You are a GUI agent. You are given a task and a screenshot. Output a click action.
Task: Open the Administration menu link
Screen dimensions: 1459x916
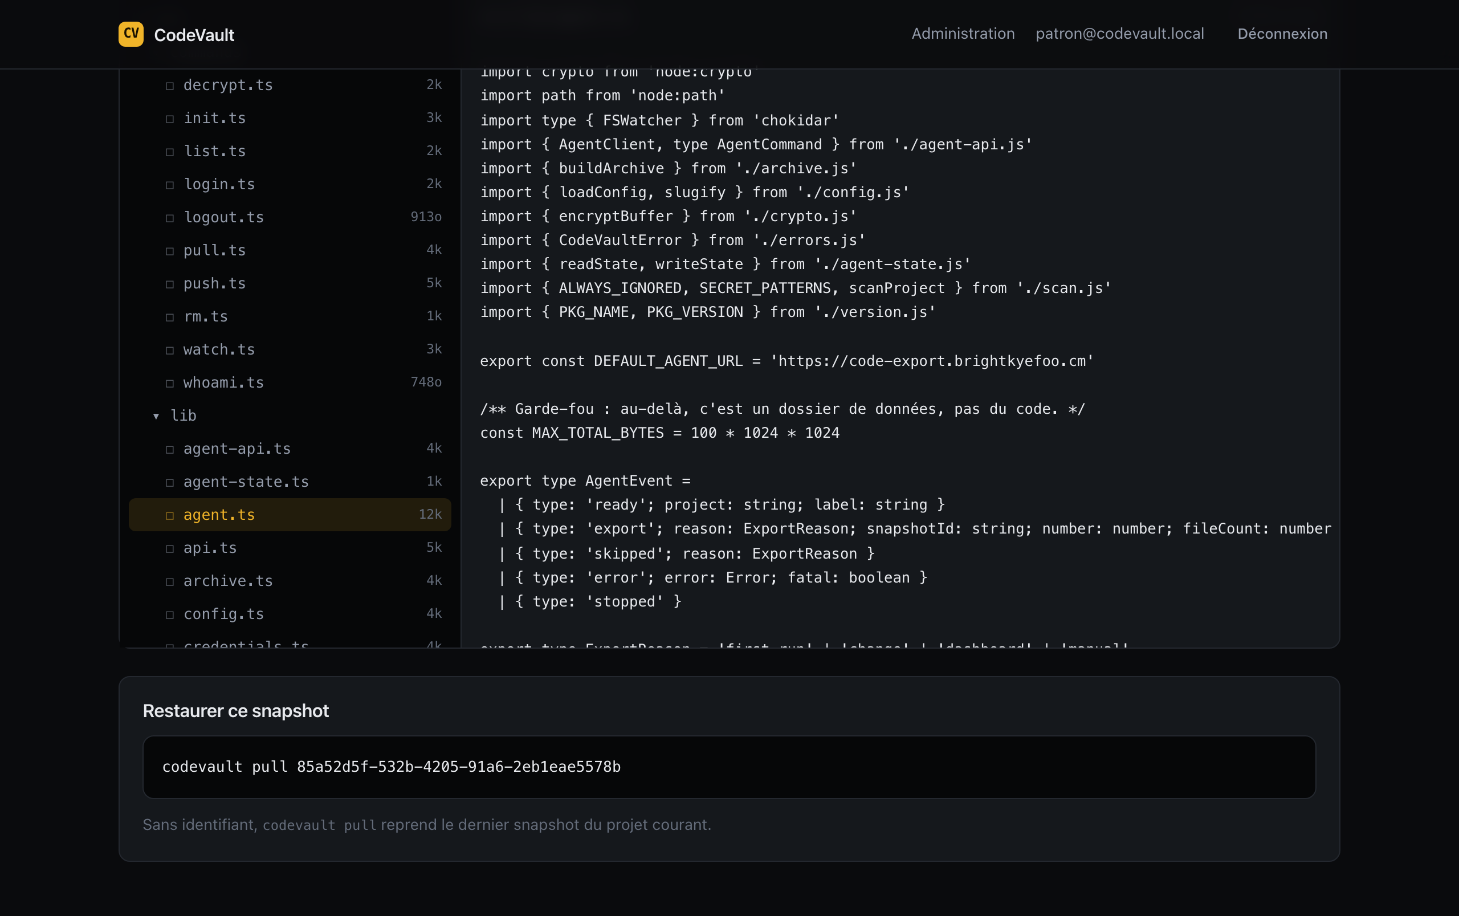[x=963, y=34]
